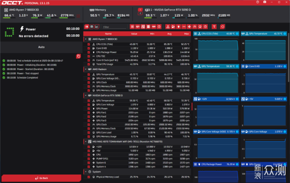
Task: Switch to graph-only view
Action: click(97, 27)
